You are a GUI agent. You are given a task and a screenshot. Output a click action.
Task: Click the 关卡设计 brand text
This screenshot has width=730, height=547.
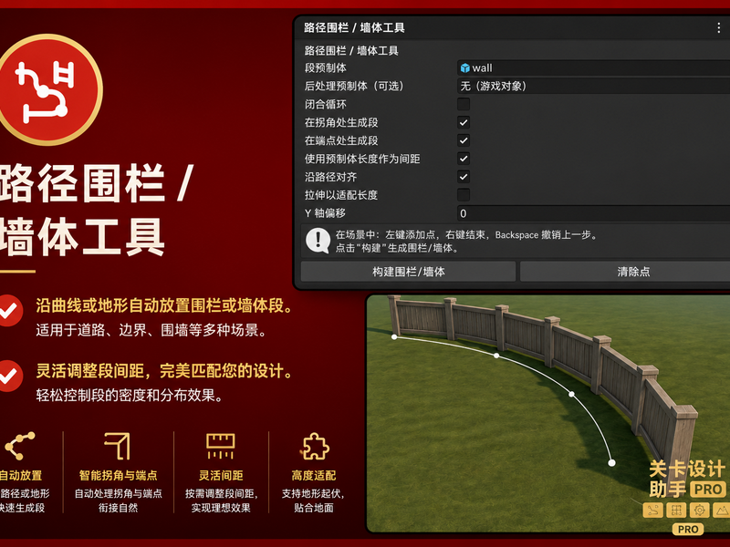point(687,470)
